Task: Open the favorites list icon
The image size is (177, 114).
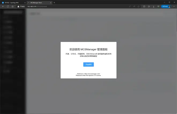Action: pyautogui.click(x=149, y=6)
